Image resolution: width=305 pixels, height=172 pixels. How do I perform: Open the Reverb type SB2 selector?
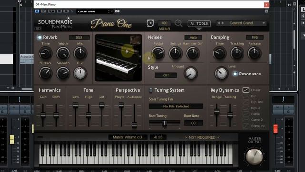pyautogui.click(x=79, y=37)
